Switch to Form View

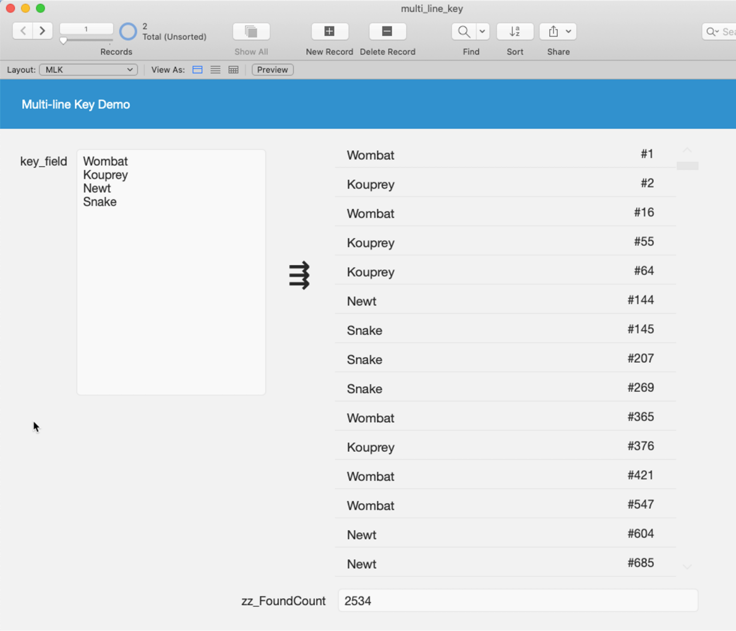point(197,69)
